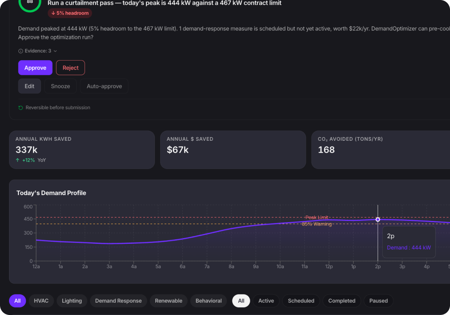Image resolution: width=450 pixels, height=315 pixels.
Task: Click the 'Reversible before submission' text
Action: pos(58,108)
